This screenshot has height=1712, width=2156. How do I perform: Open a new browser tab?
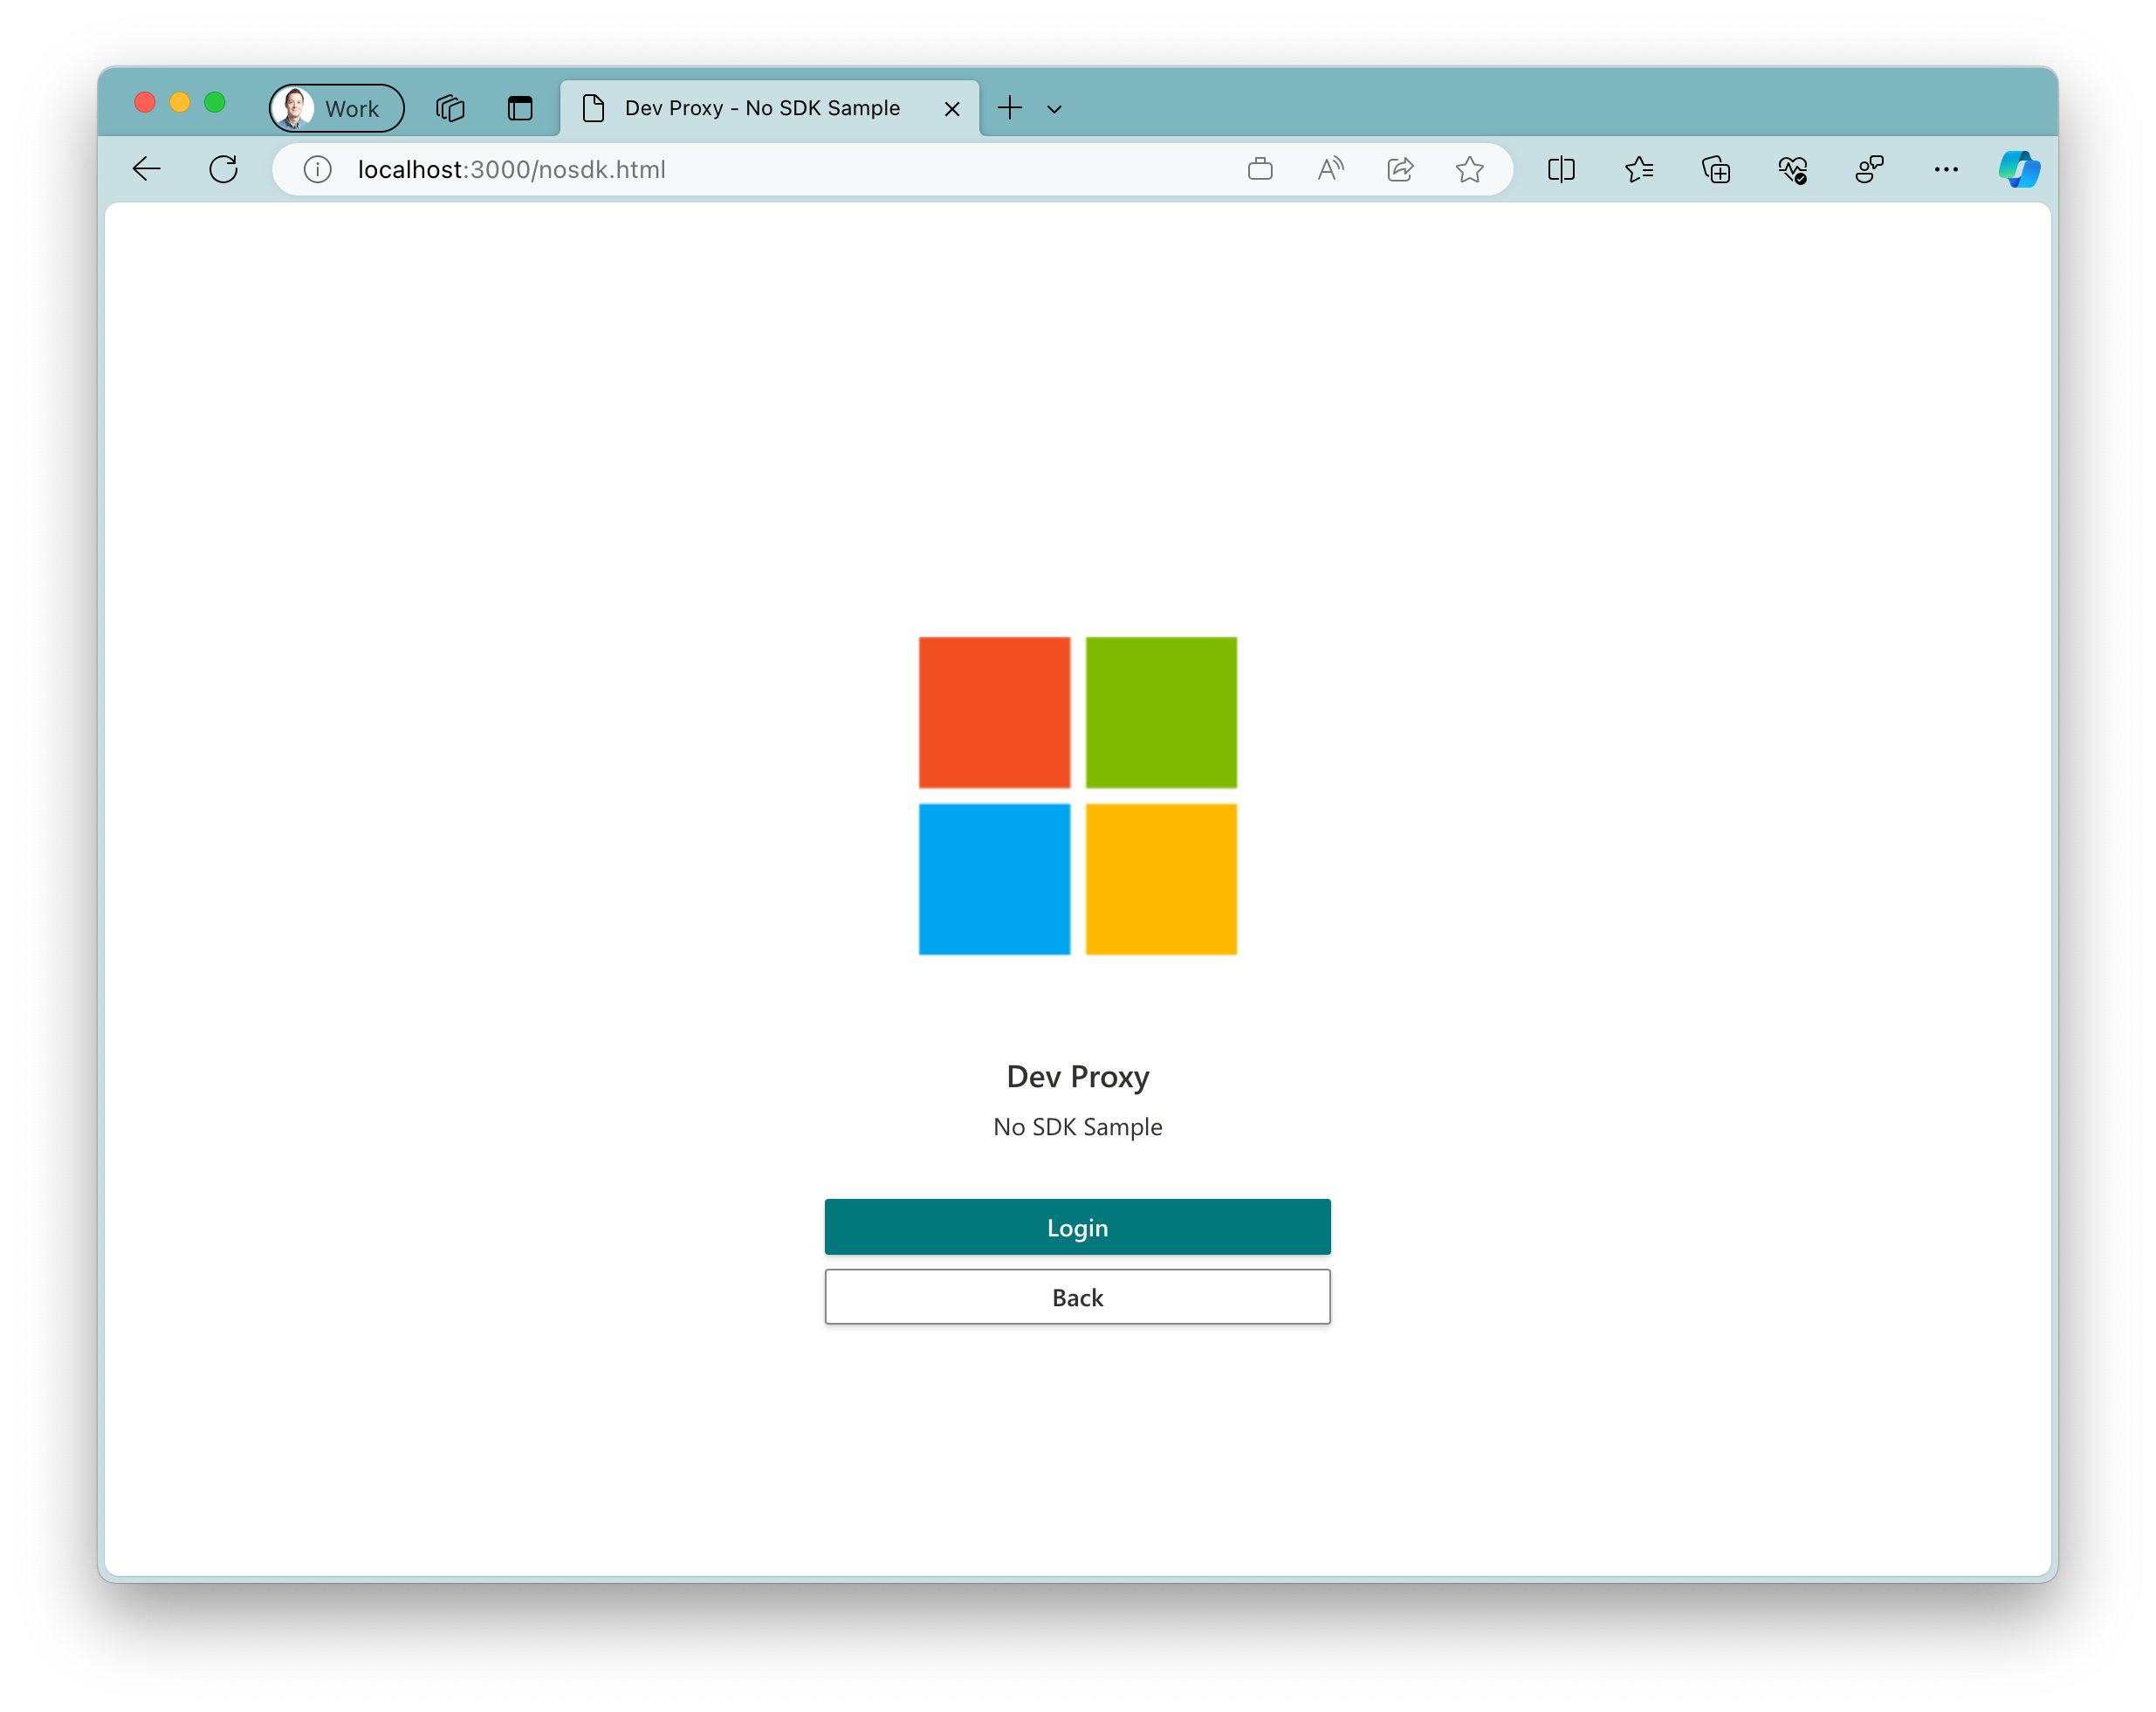pos(1012,106)
